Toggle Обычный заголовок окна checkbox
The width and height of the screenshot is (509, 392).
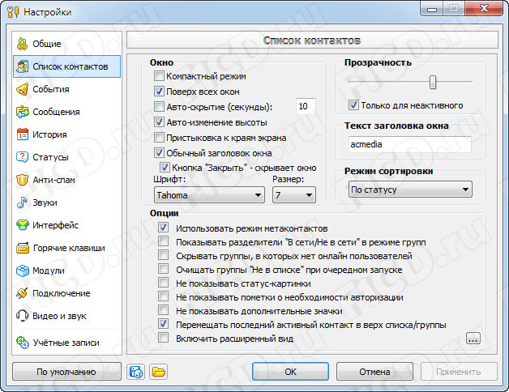click(159, 152)
